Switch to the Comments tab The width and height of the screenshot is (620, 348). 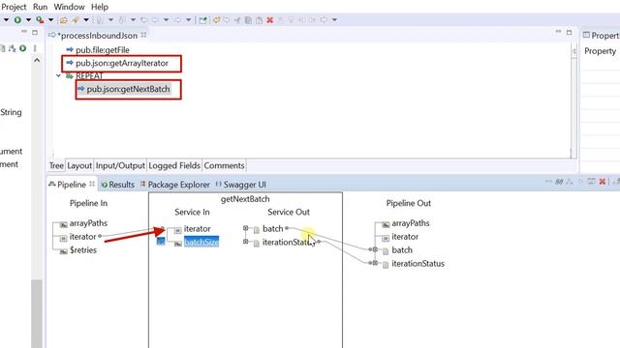click(224, 165)
